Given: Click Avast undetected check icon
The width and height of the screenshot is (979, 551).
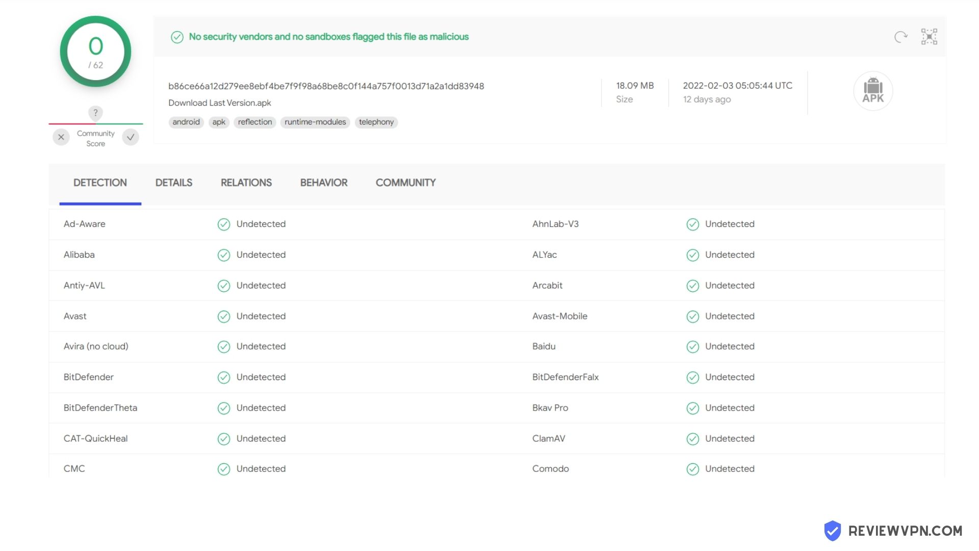Looking at the screenshot, I should (x=224, y=316).
